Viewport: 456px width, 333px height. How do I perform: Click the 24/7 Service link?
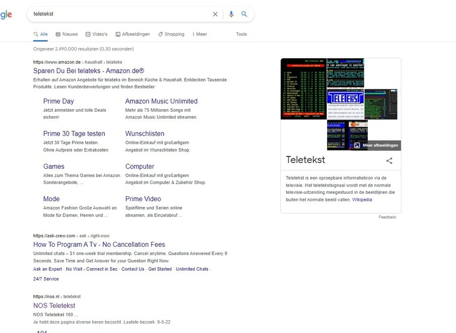pyautogui.click(x=46, y=279)
